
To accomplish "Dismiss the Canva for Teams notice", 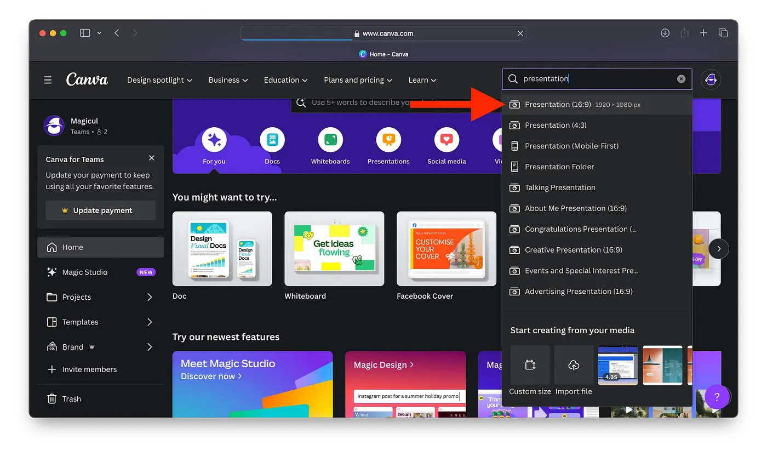I will (x=152, y=158).
